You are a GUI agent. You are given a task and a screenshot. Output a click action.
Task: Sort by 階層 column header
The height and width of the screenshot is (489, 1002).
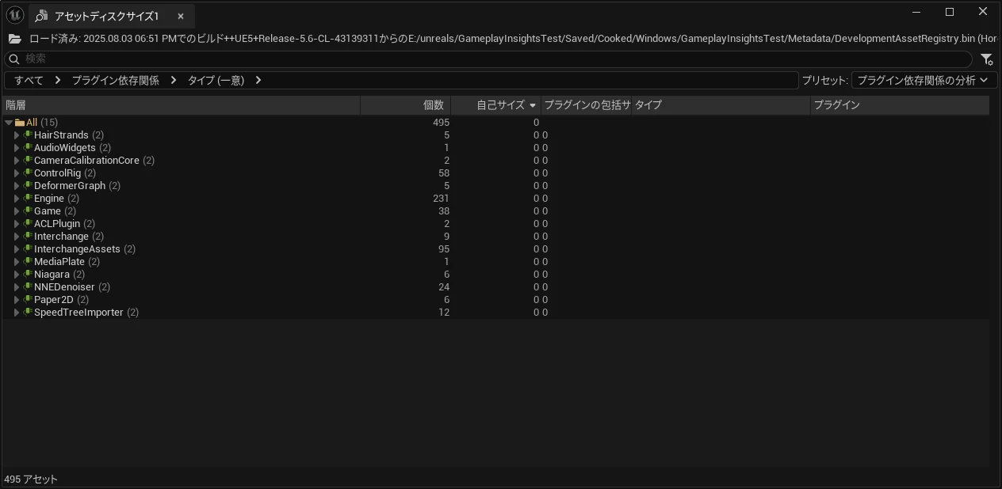[182, 104]
